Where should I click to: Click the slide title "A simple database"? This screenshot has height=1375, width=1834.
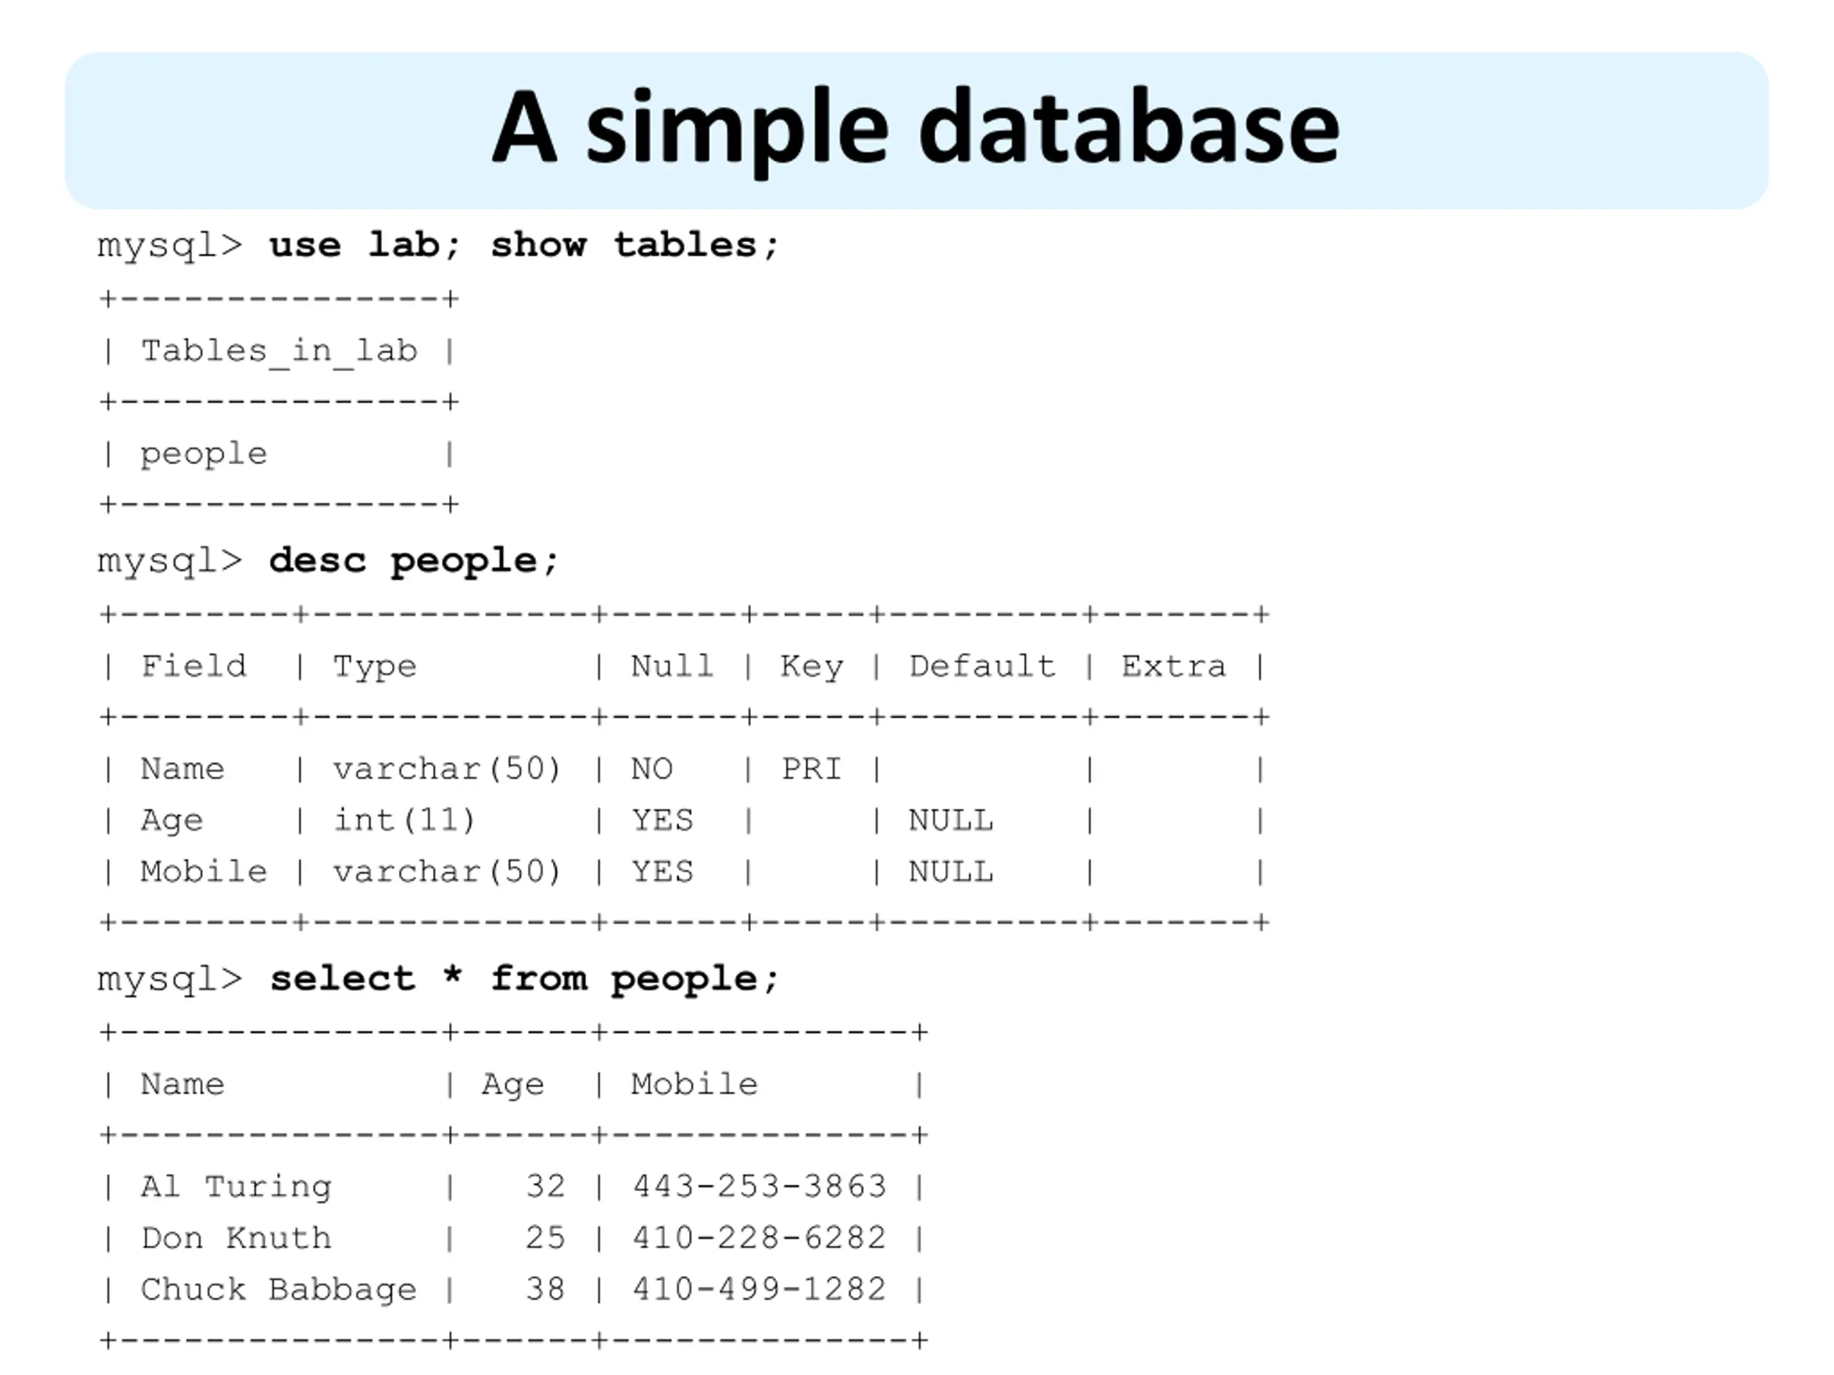[x=916, y=128]
